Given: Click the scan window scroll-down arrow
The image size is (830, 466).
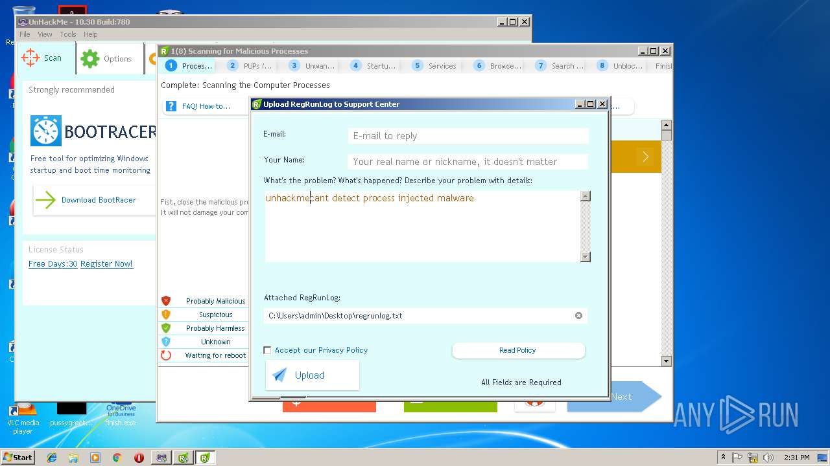Looking at the screenshot, I should pyautogui.click(x=667, y=361).
